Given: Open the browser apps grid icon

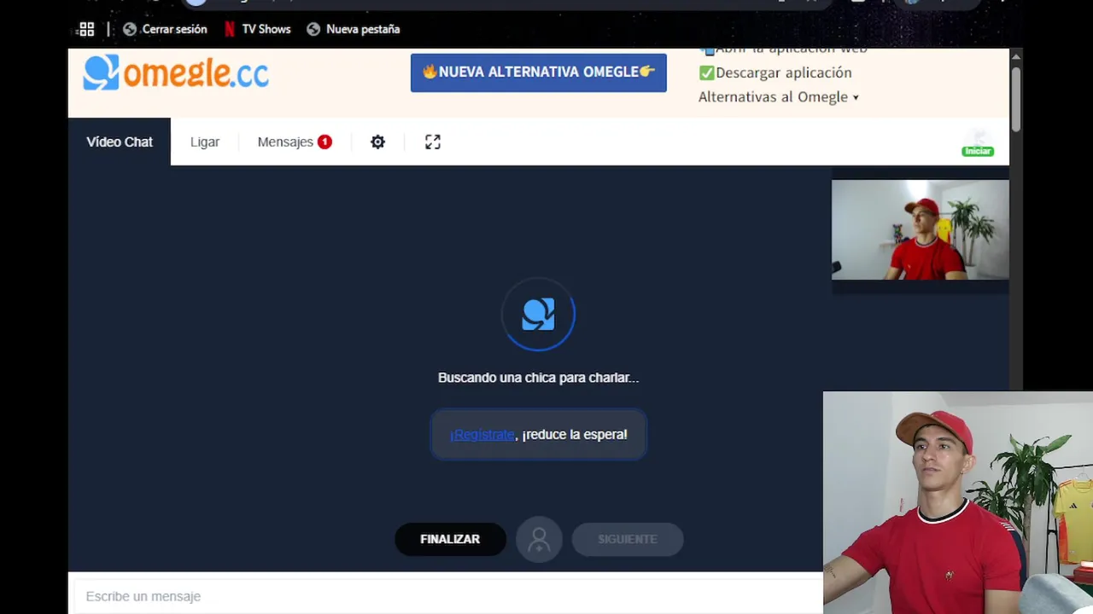Looking at the screenshot, I should click(86, 29).
